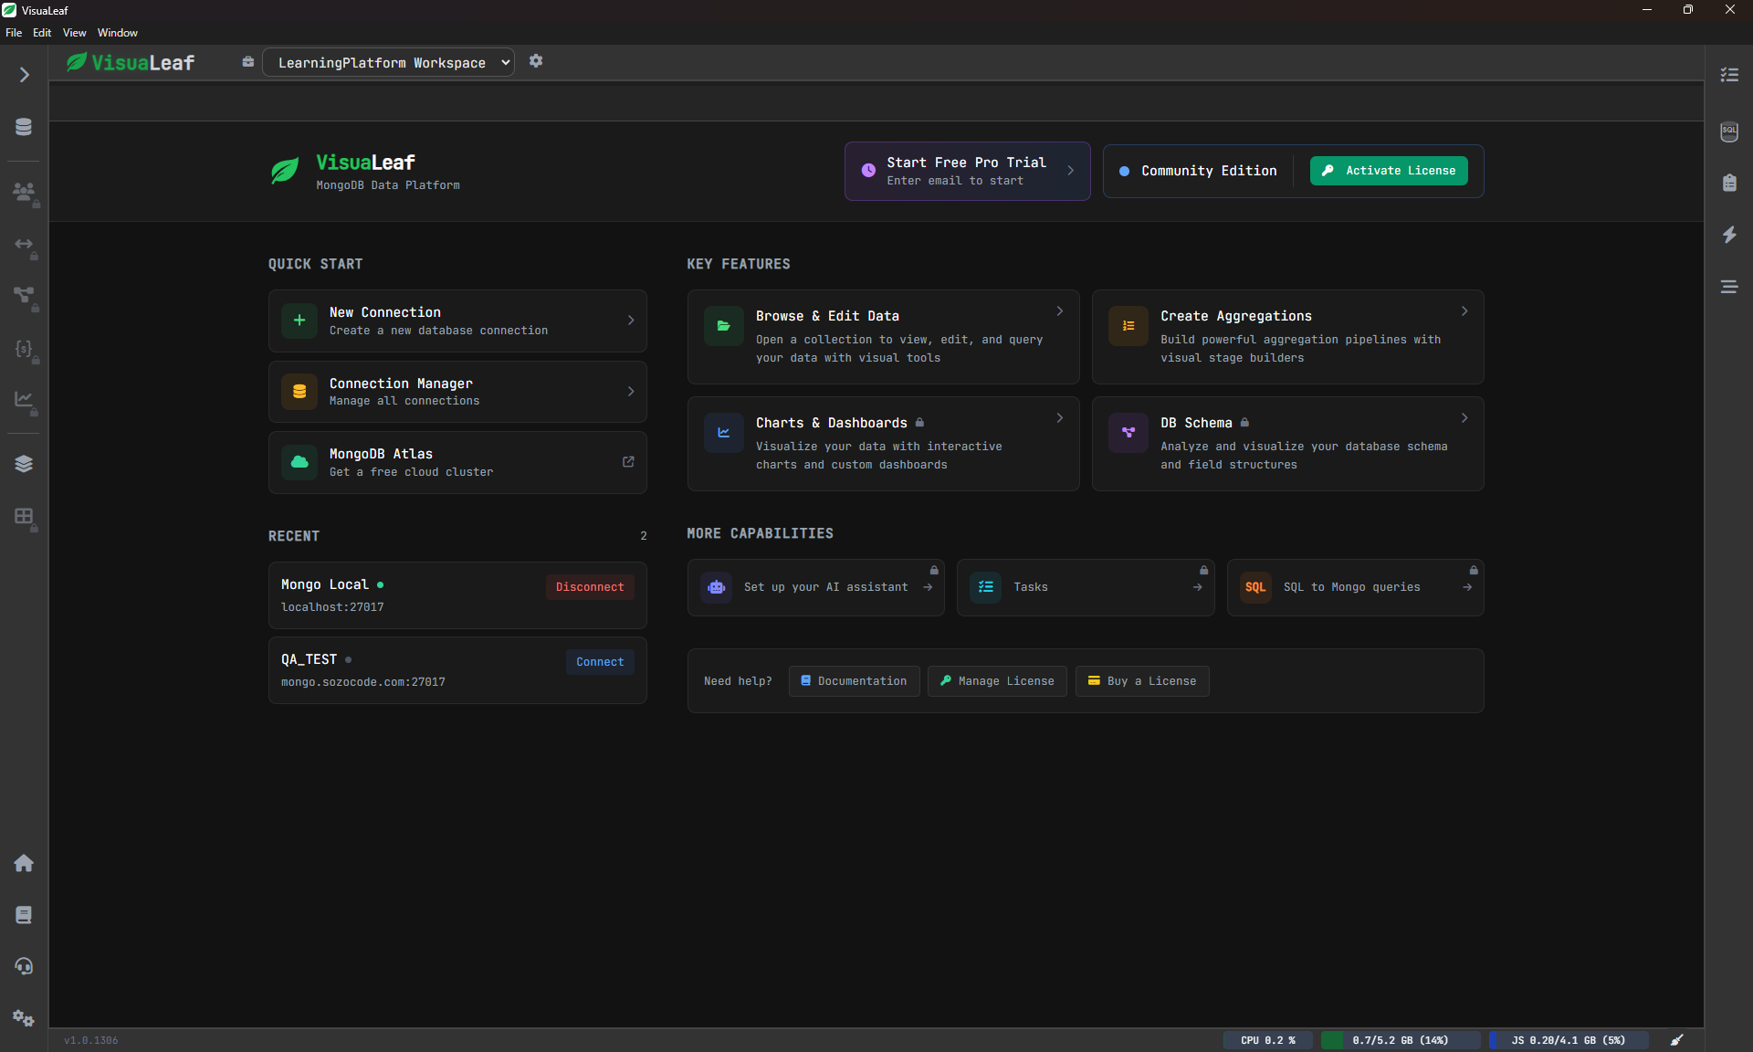Open the task list icon top right
1753x1052 pixels.
(1729, 75)
